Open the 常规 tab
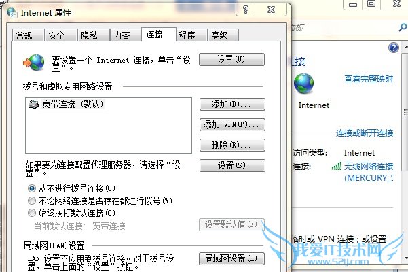The image size is (408, 272). (28, 35)
